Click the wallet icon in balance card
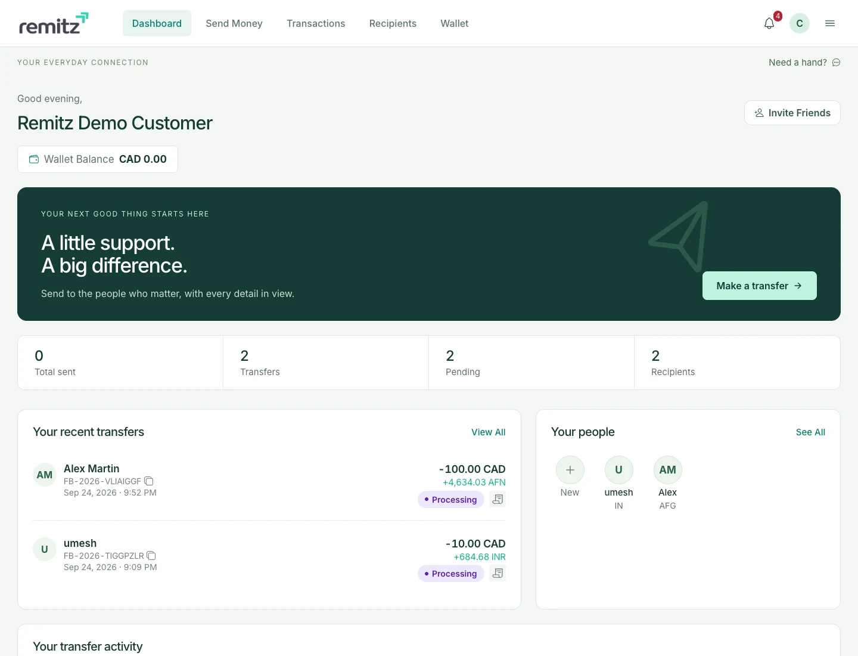The height and width of the screenshot is (656, 858). click(34, 159)
